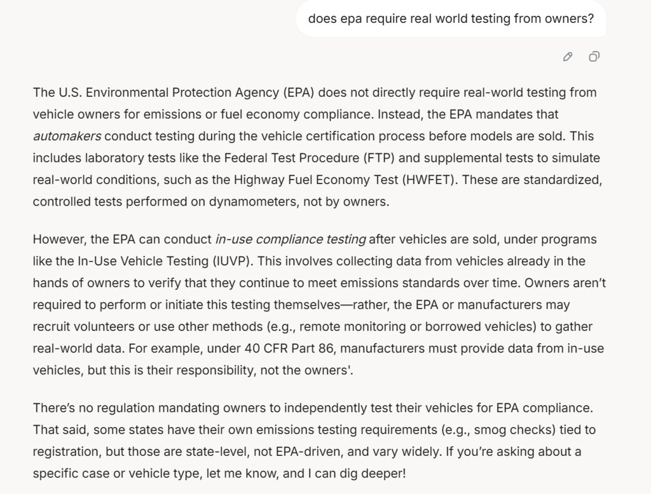Click the sentence starting "There's no regulation mandating"
The height and width of the screenshot is (494, 651).
(313, 408)
